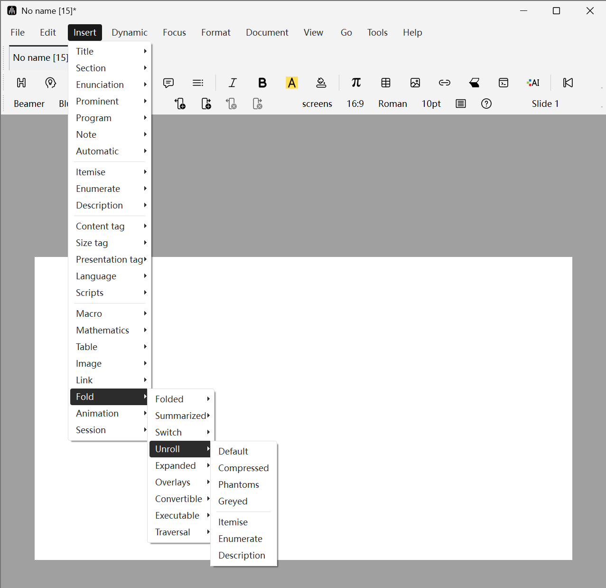Click the hyperlink chain icon
Screen dimensions: 606x588
click(445, 83)
